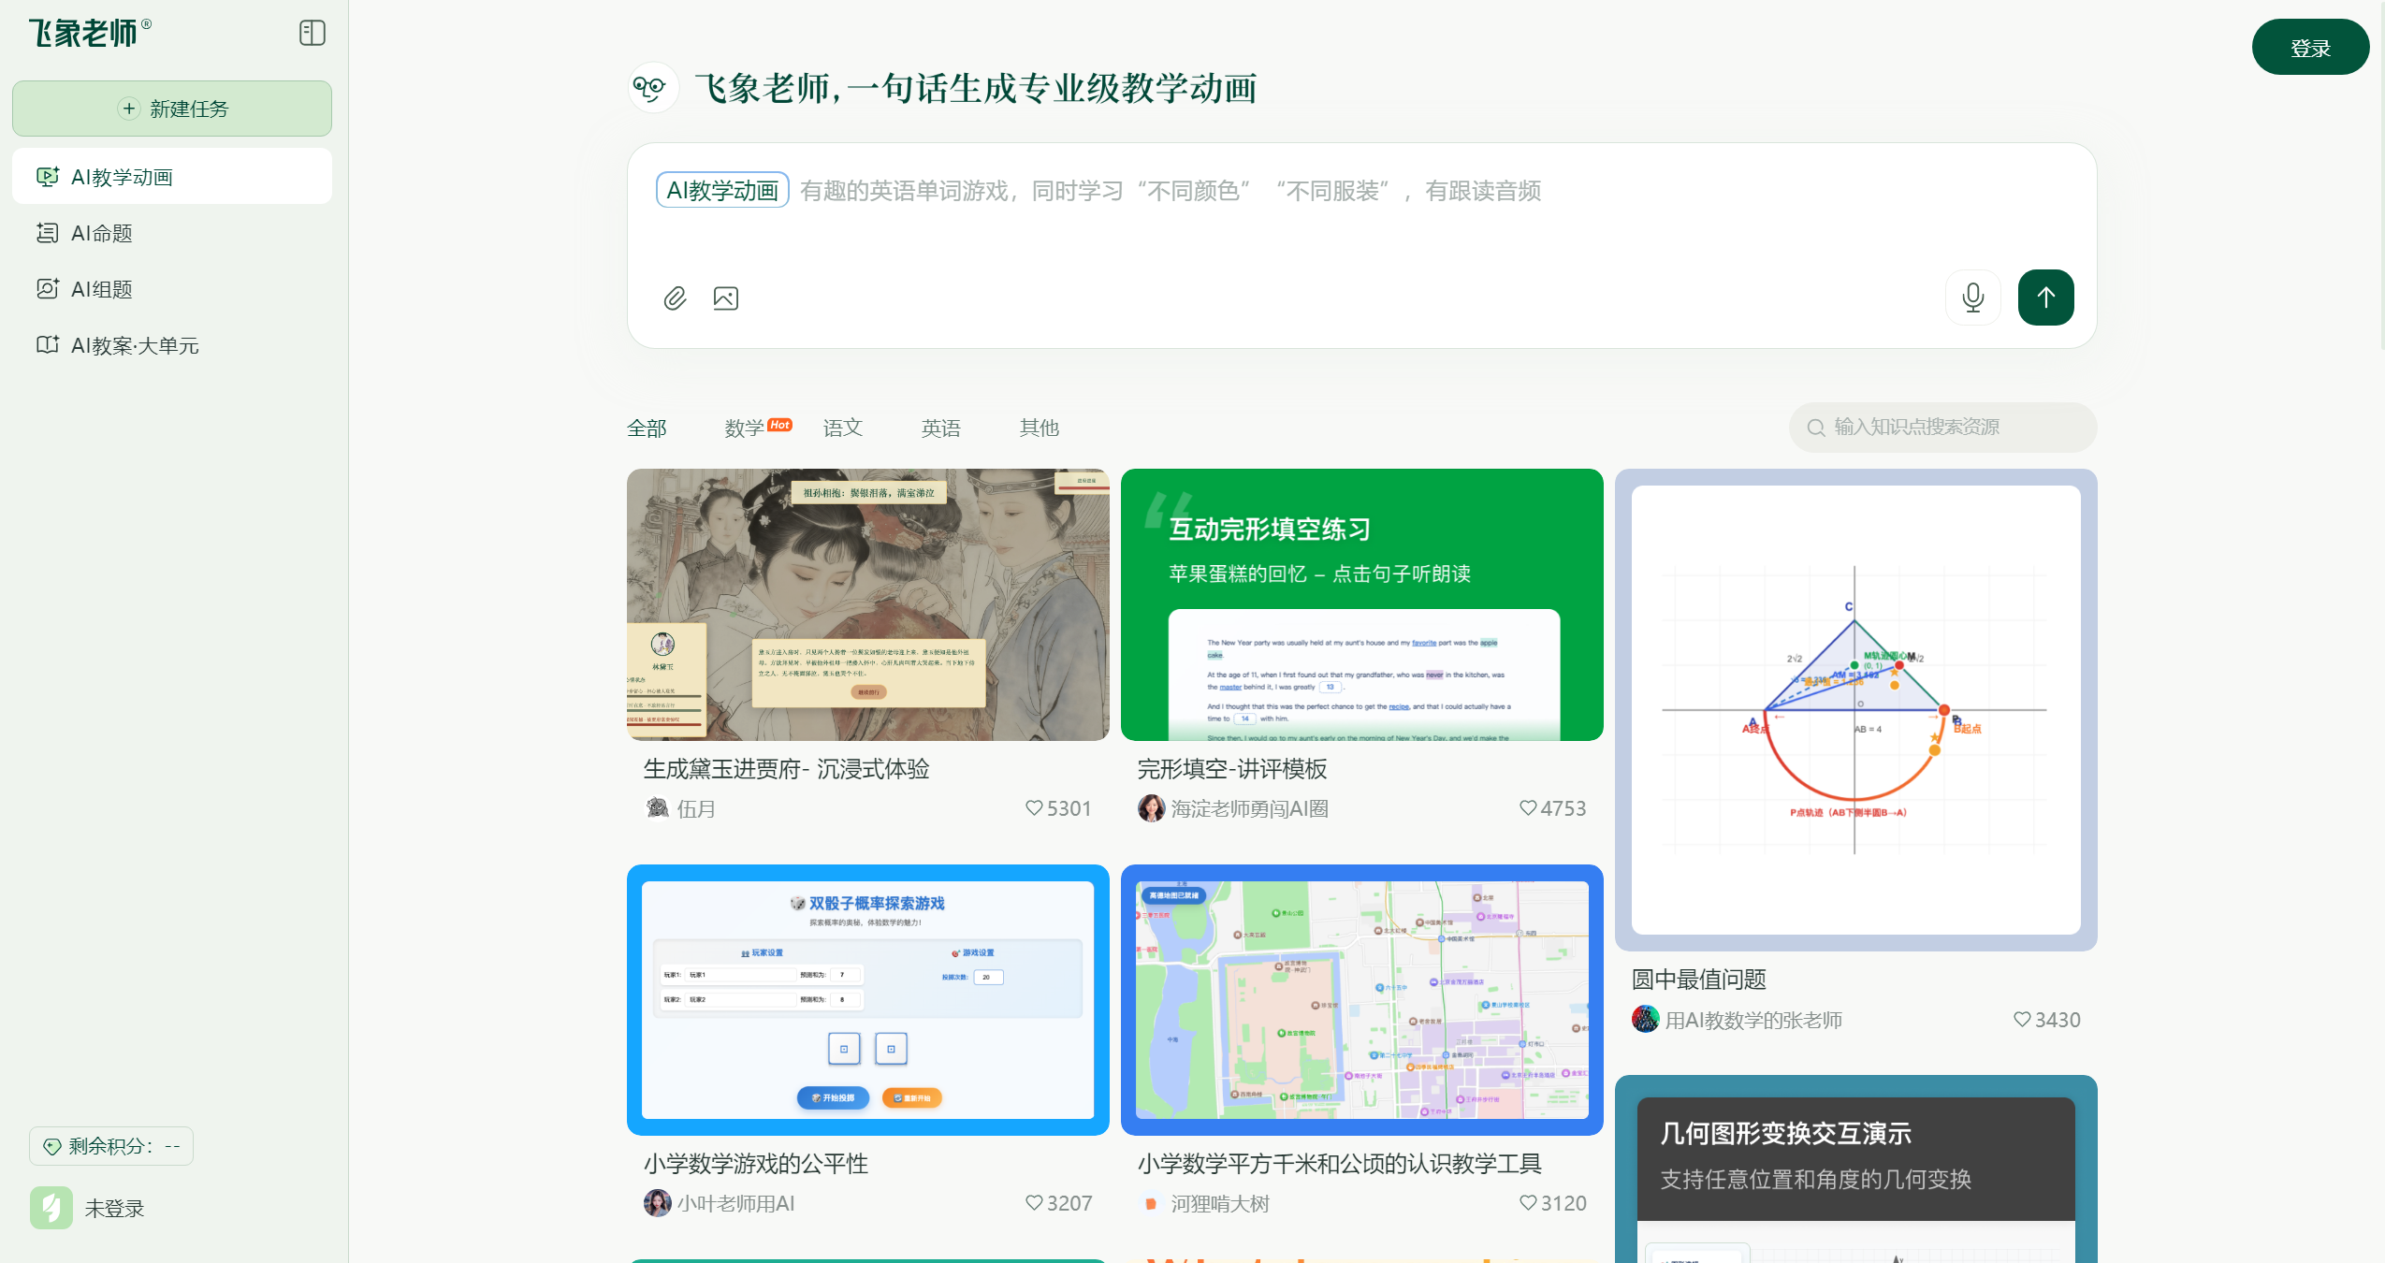Switch to the 数学 Hot tab

point(756,428)
